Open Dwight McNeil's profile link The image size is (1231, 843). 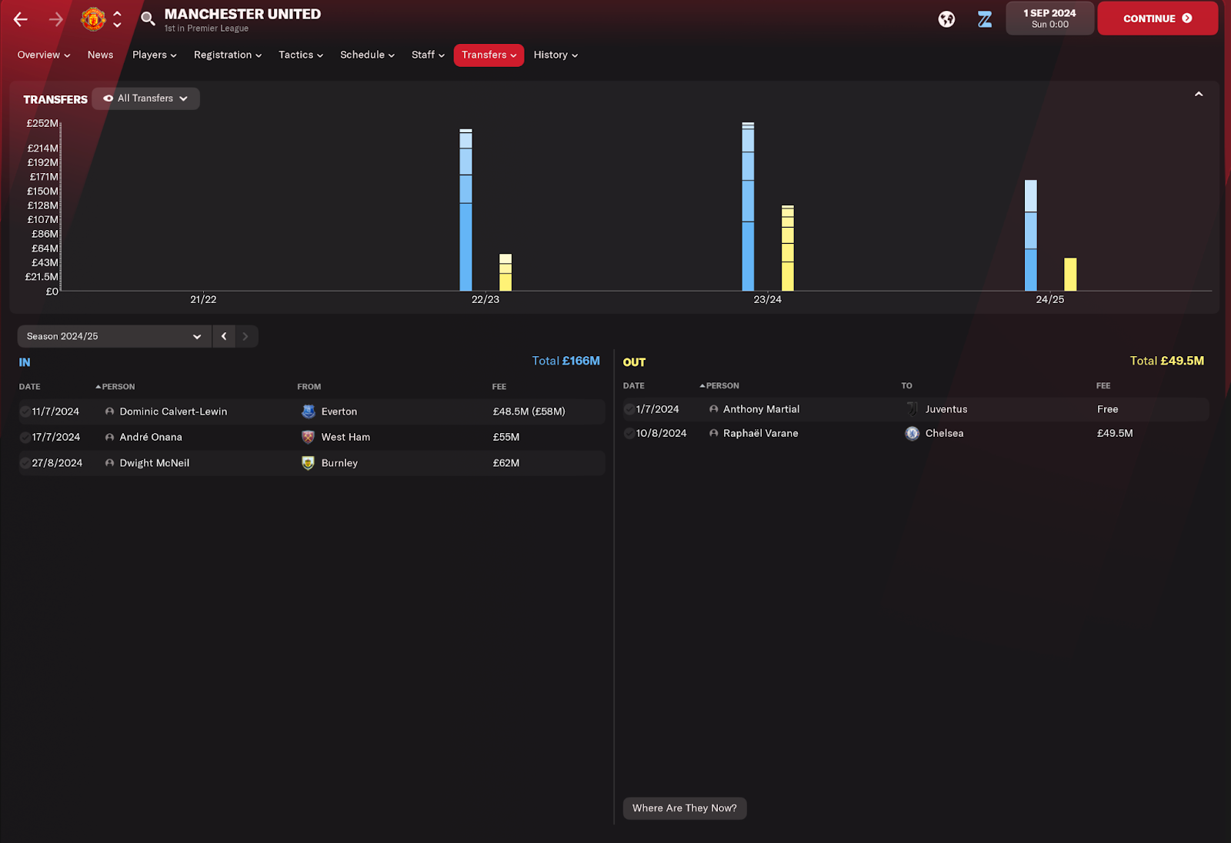[155, 463]
